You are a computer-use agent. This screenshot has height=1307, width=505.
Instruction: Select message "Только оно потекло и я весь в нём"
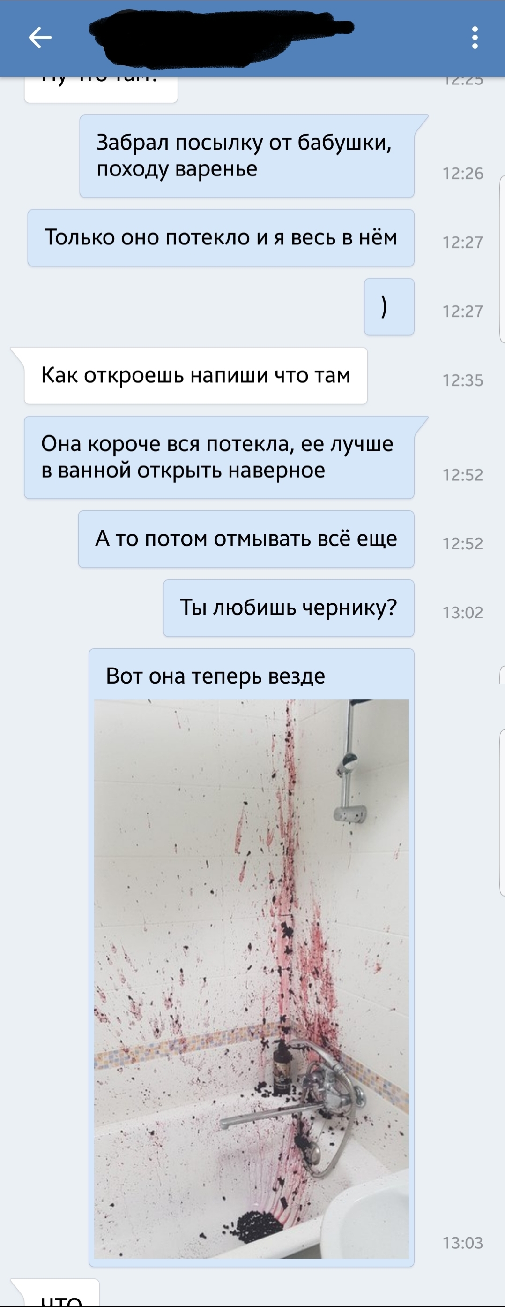221,237
